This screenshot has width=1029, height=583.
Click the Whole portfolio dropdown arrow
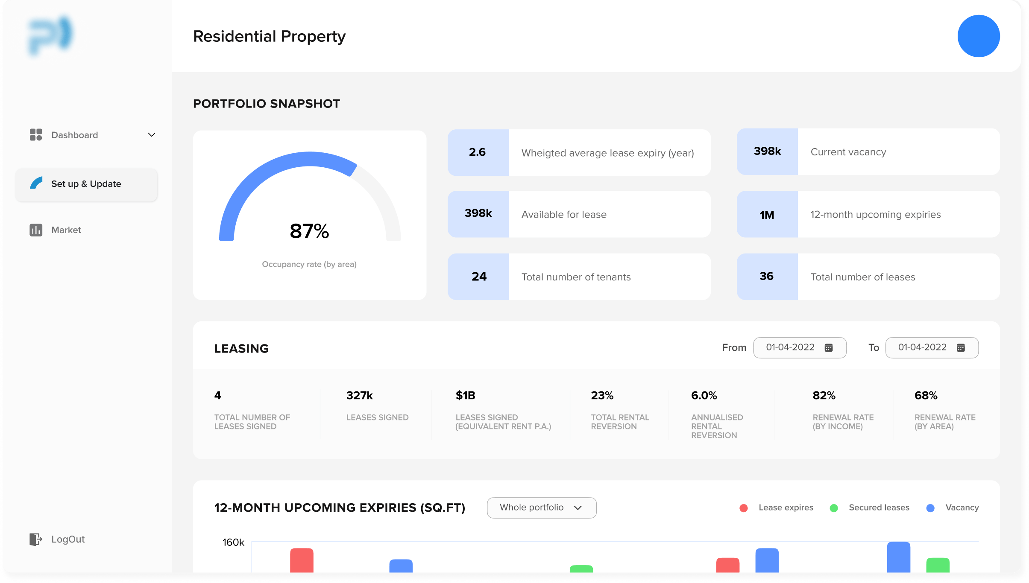[x=578, y=508]
